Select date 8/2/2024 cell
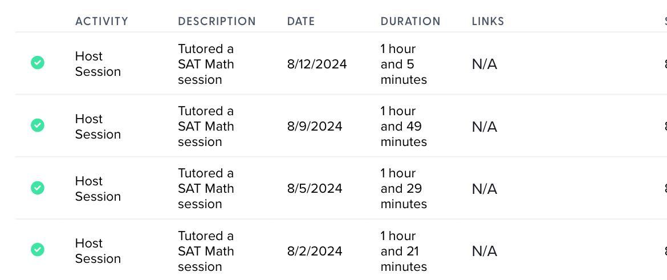 click(315, 251)
